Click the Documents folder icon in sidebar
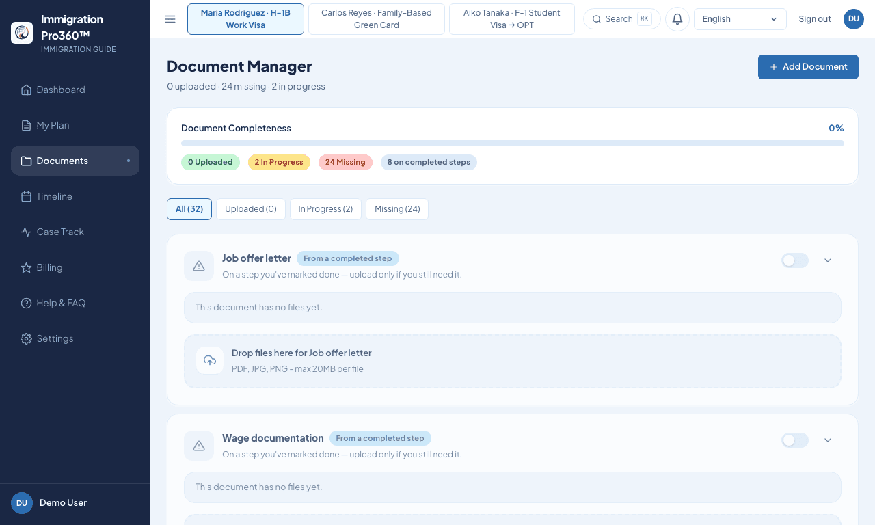The image size is (875, 525). [26, 161]
